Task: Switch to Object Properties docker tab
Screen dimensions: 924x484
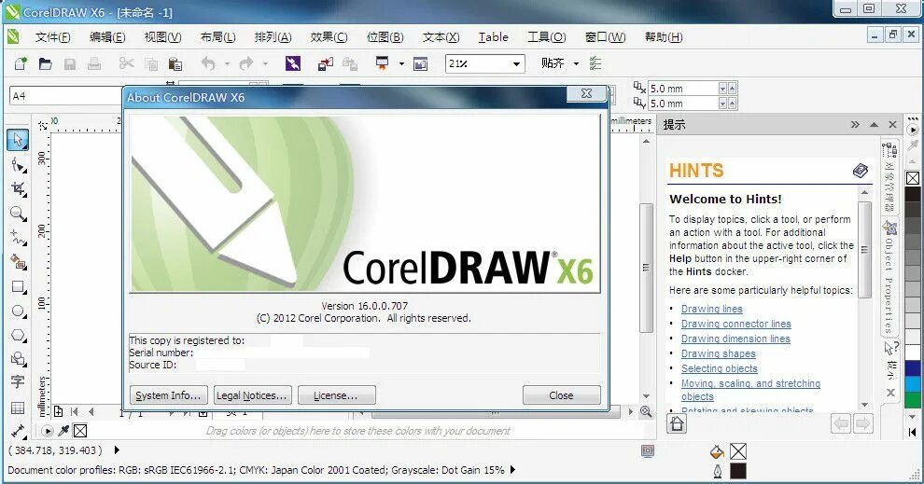Action: point(889,277)
